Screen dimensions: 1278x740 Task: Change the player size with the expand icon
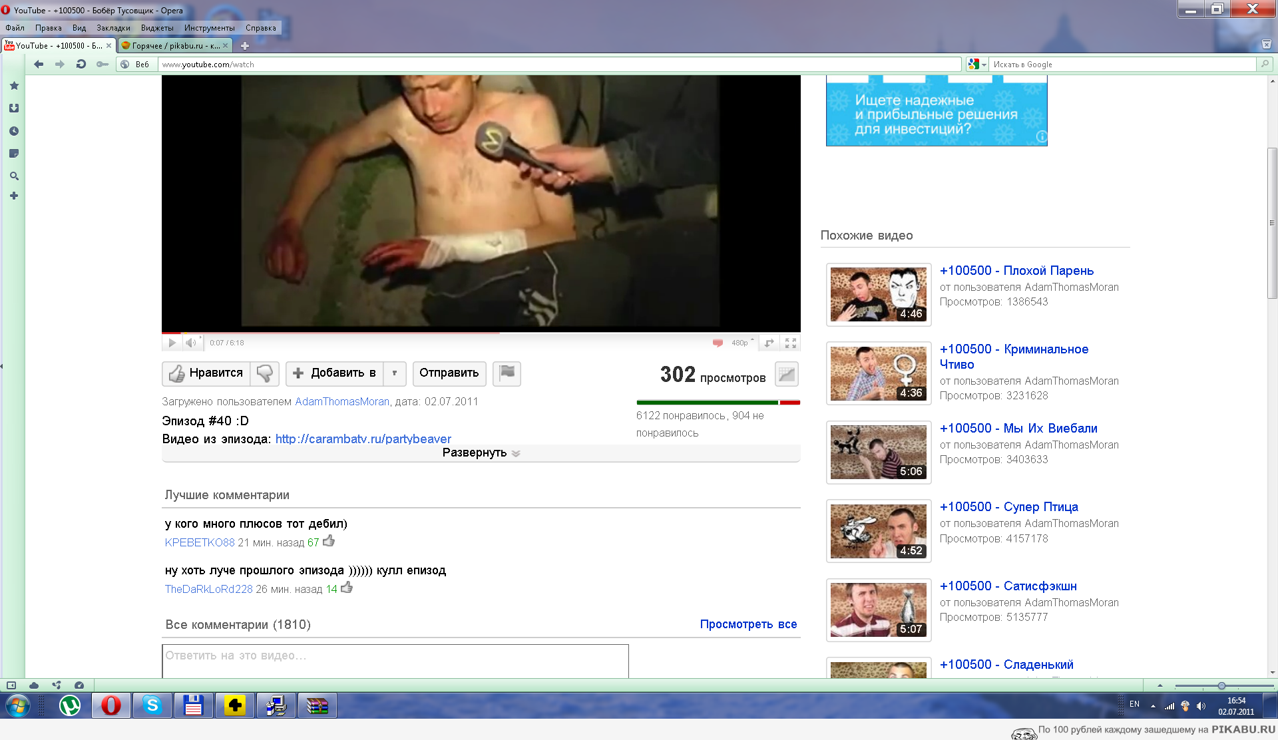point(769,343)
